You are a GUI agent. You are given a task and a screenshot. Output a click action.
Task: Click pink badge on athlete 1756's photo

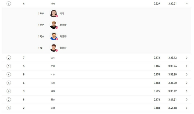point(57,39)
